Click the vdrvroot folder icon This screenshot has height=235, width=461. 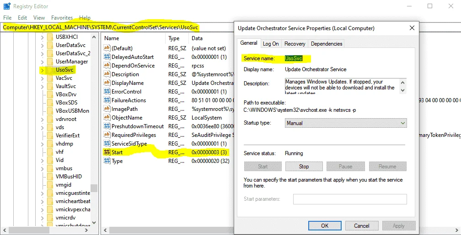tap(50, 119)
